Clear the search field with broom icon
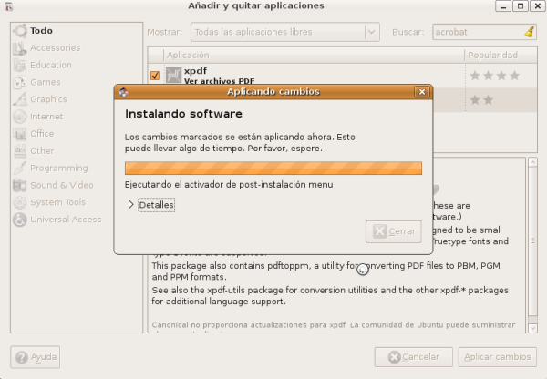 530,32
